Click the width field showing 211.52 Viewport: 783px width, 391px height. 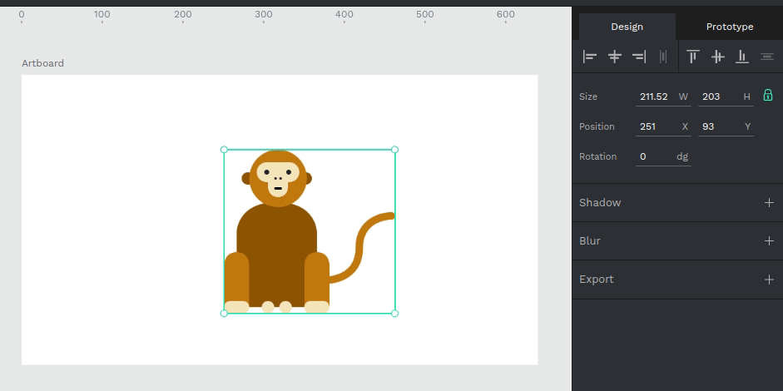coord(654,97)
